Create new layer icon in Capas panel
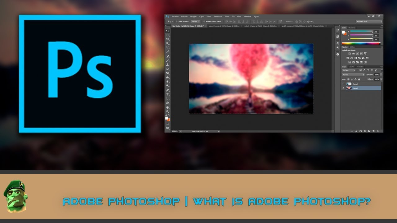 tap(373, 131)
